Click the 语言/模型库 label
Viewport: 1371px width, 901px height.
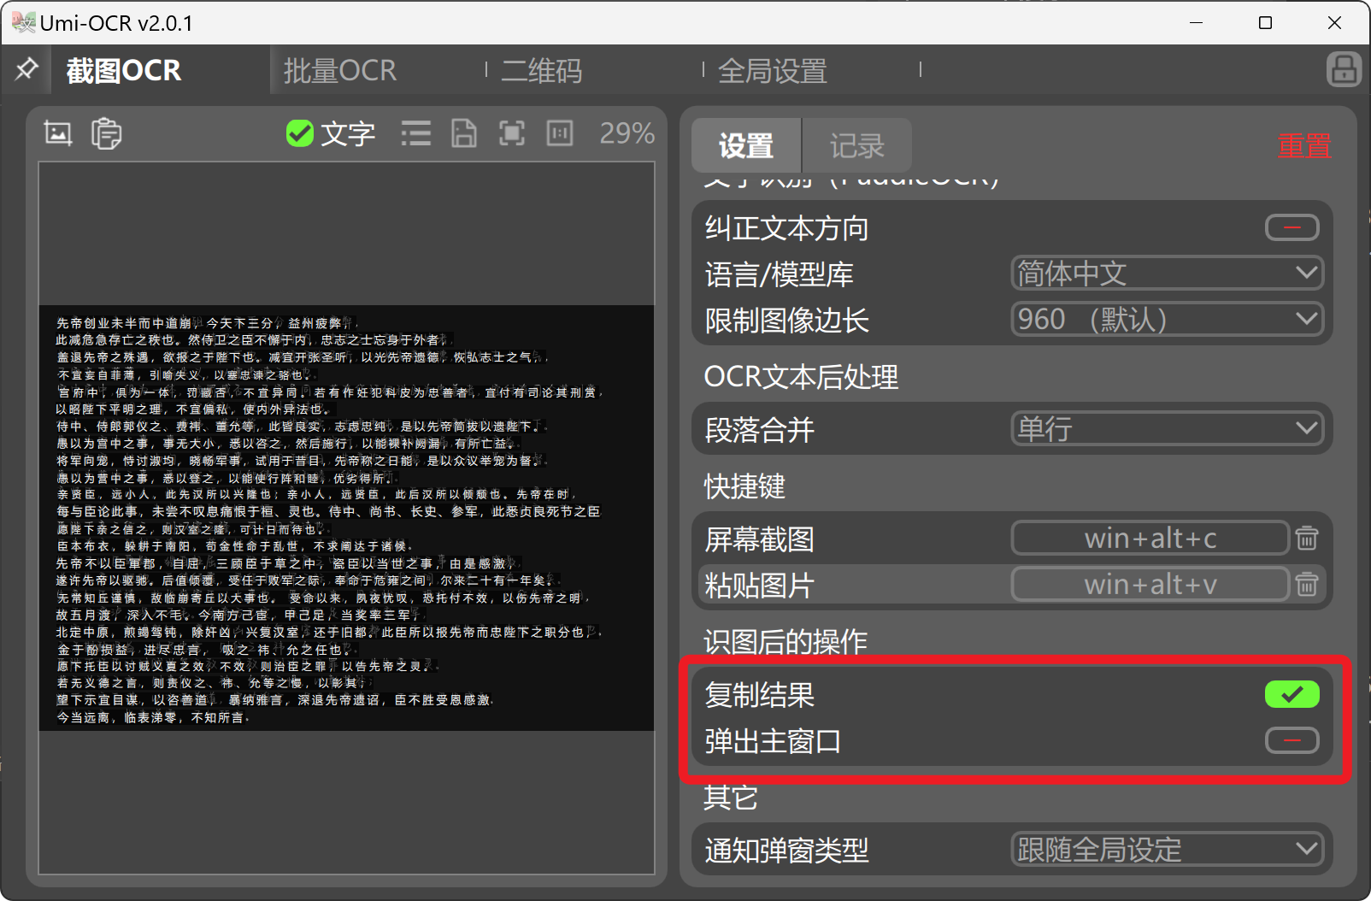coord(779,274)
